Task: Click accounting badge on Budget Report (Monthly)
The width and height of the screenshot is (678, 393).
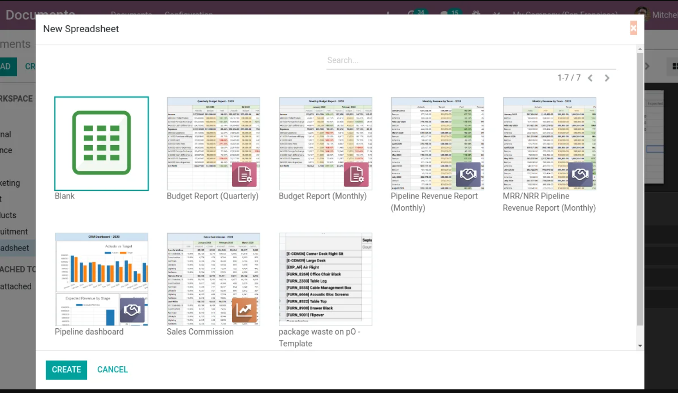Action: coord(356,175)
